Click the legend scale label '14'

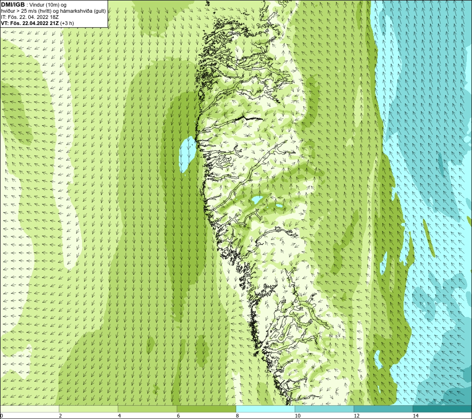[x=415, y=416]
